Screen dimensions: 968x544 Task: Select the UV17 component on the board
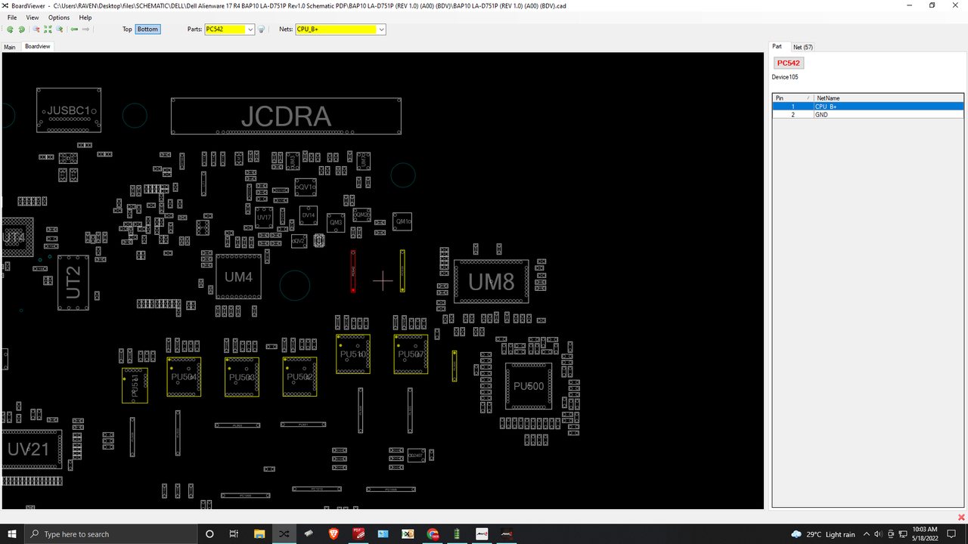264,218
